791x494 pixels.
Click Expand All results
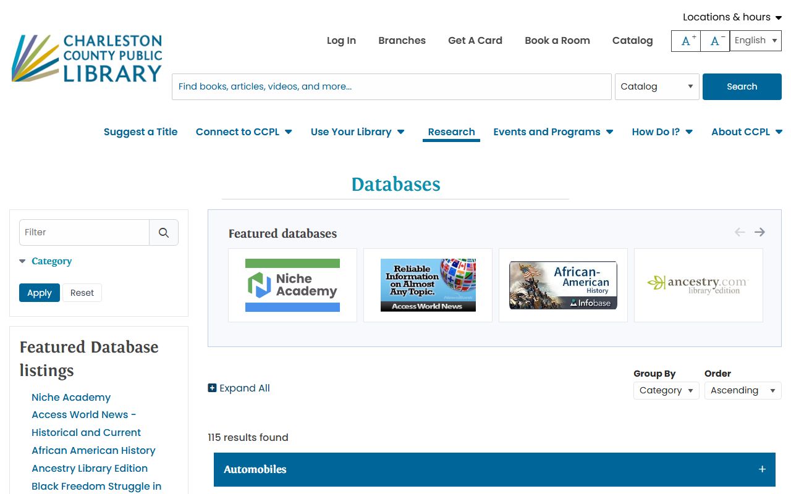click(x=239, y=388)
